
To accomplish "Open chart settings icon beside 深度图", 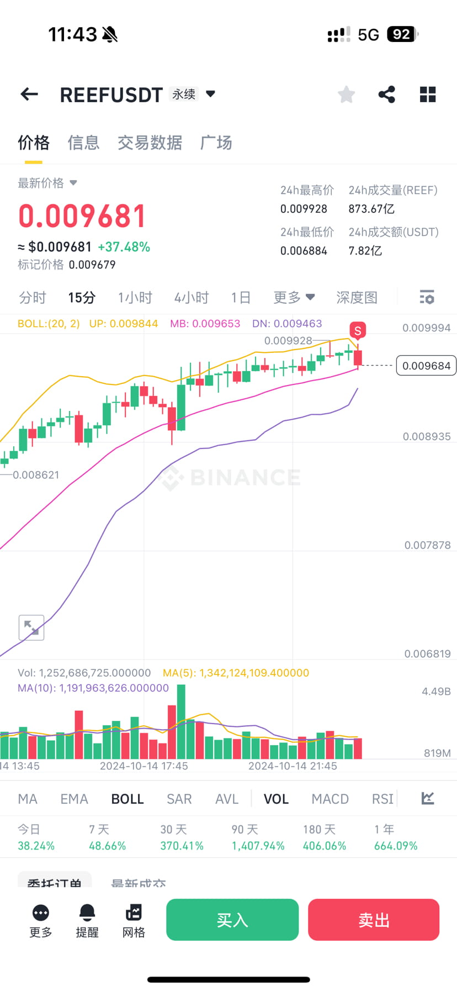I will (427, 297).
